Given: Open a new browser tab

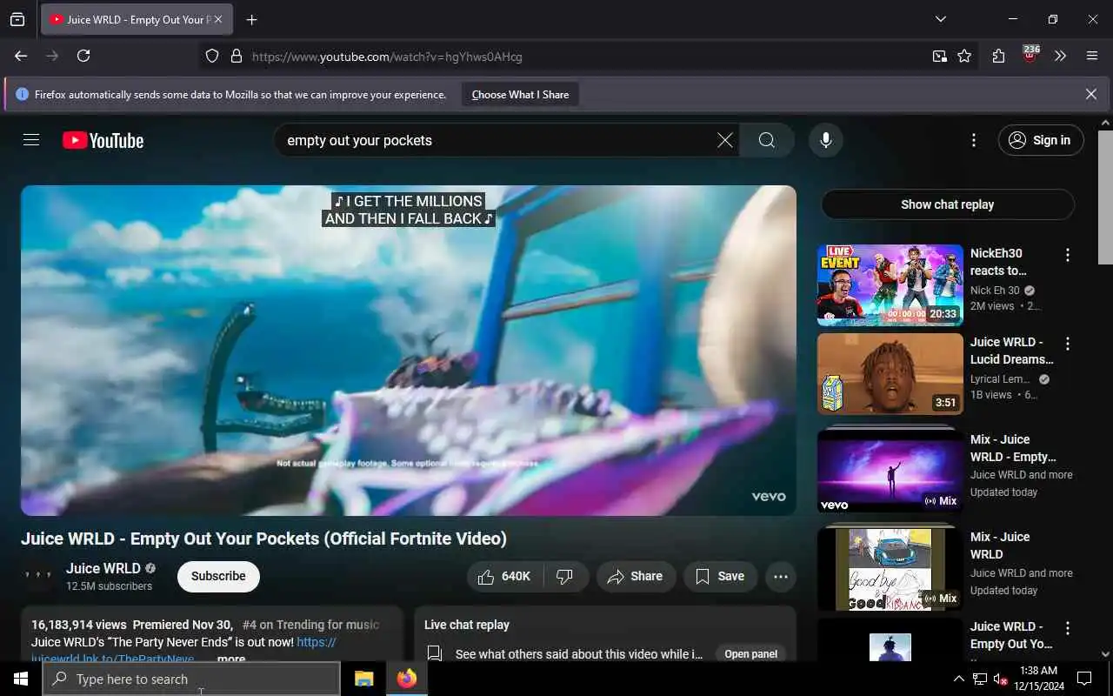Looking at the screenshot, I should 251,19.
